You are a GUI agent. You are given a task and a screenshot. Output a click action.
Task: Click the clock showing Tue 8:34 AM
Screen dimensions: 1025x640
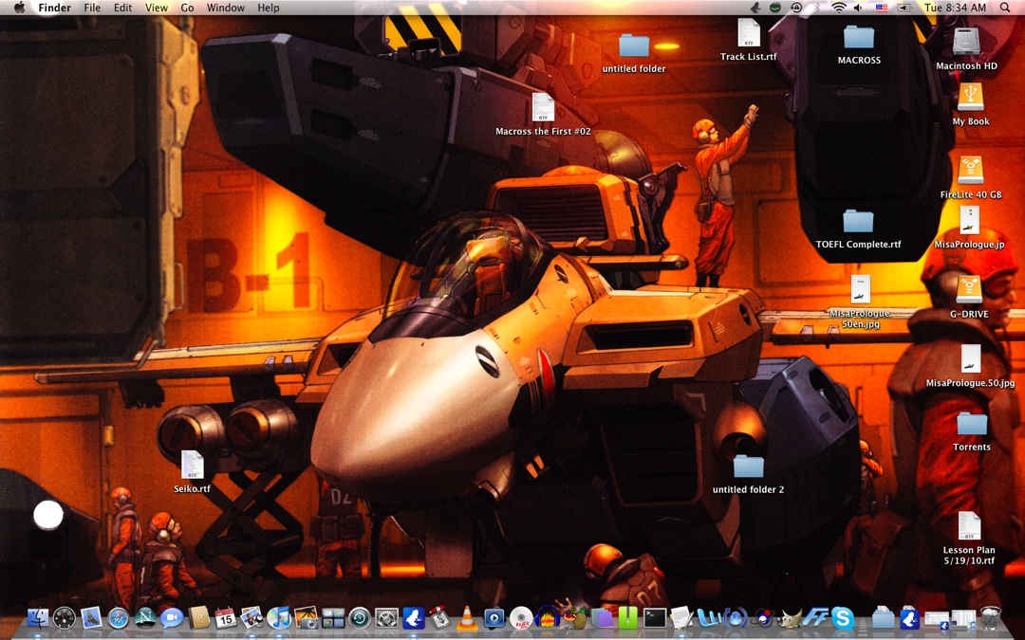955,8
